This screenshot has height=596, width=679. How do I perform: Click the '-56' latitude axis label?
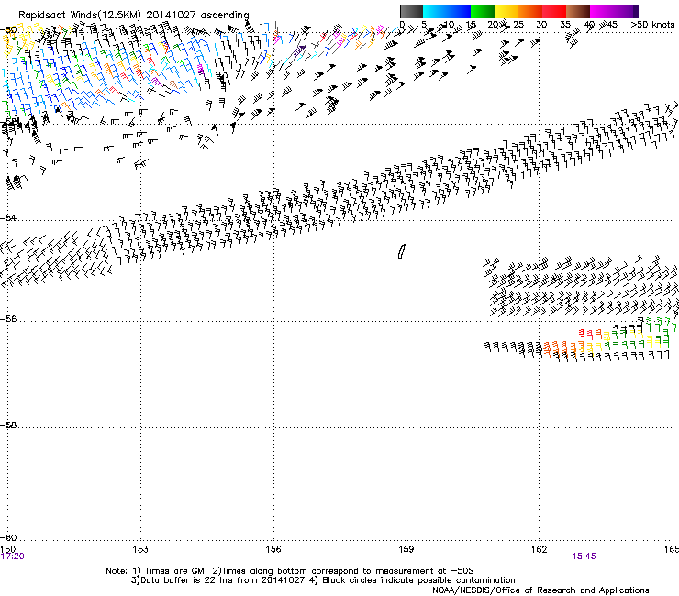tap(8, 319)
